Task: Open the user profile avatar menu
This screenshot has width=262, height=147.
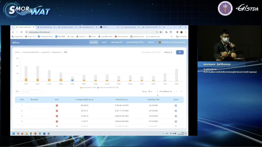Action: pos(160,42)
